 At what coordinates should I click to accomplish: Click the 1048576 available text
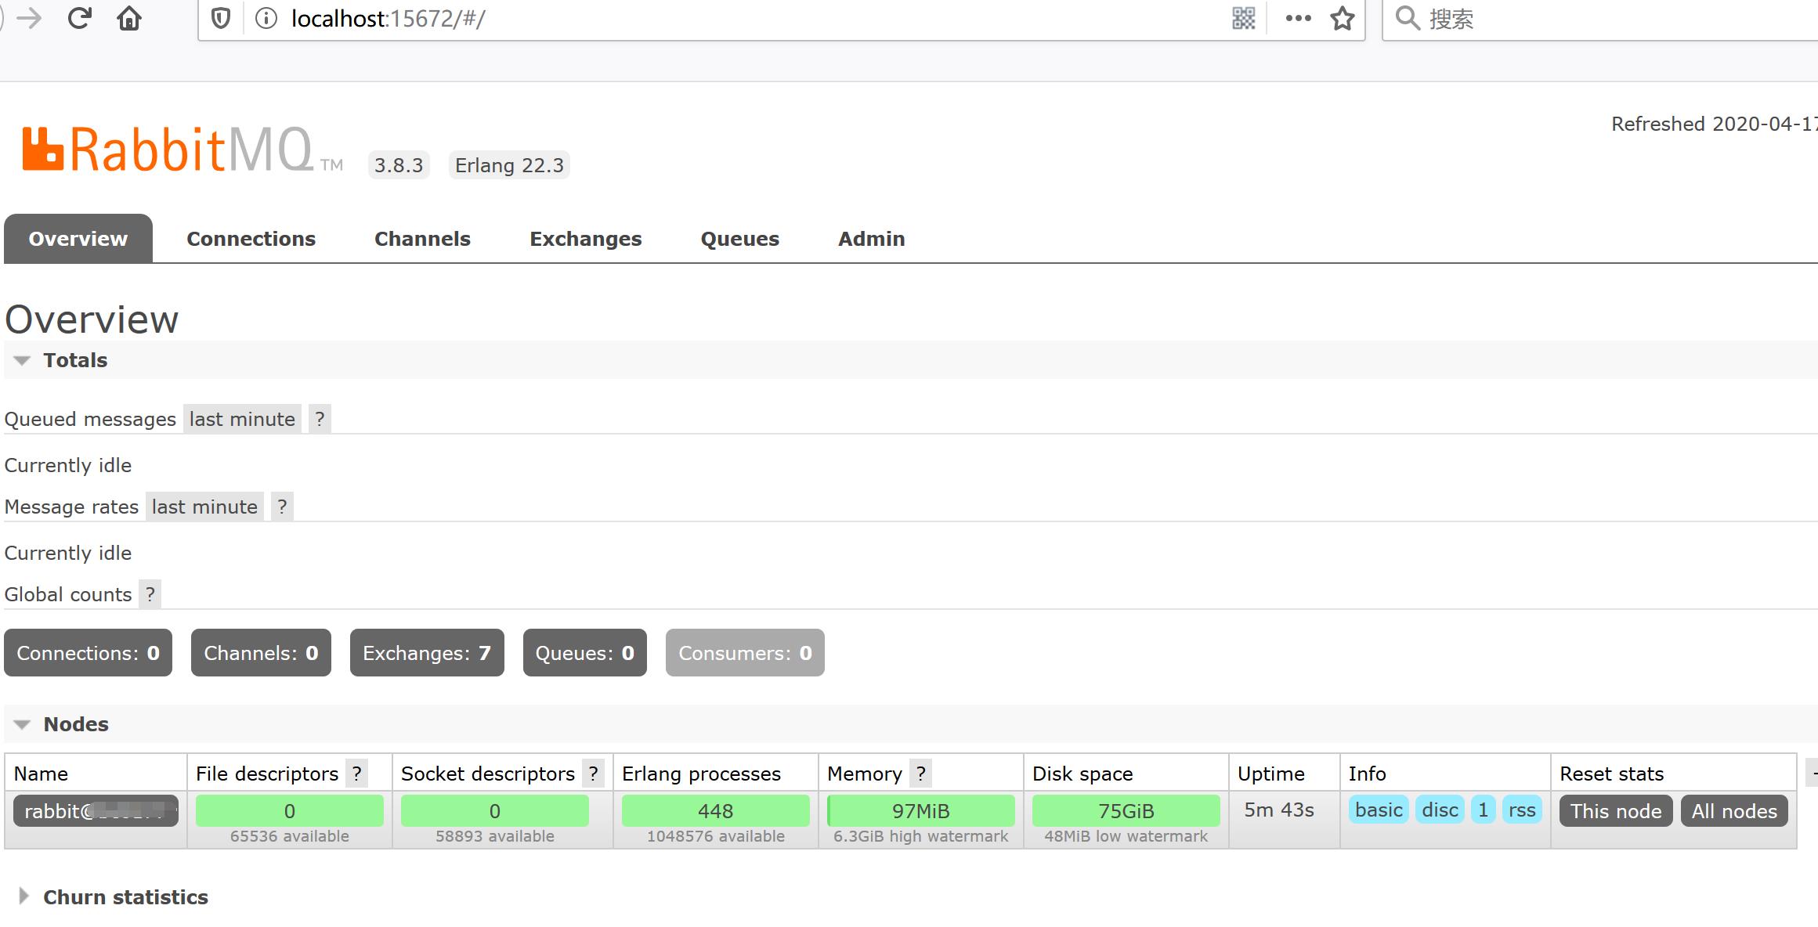pyautogui.click(x=716, y=836)
